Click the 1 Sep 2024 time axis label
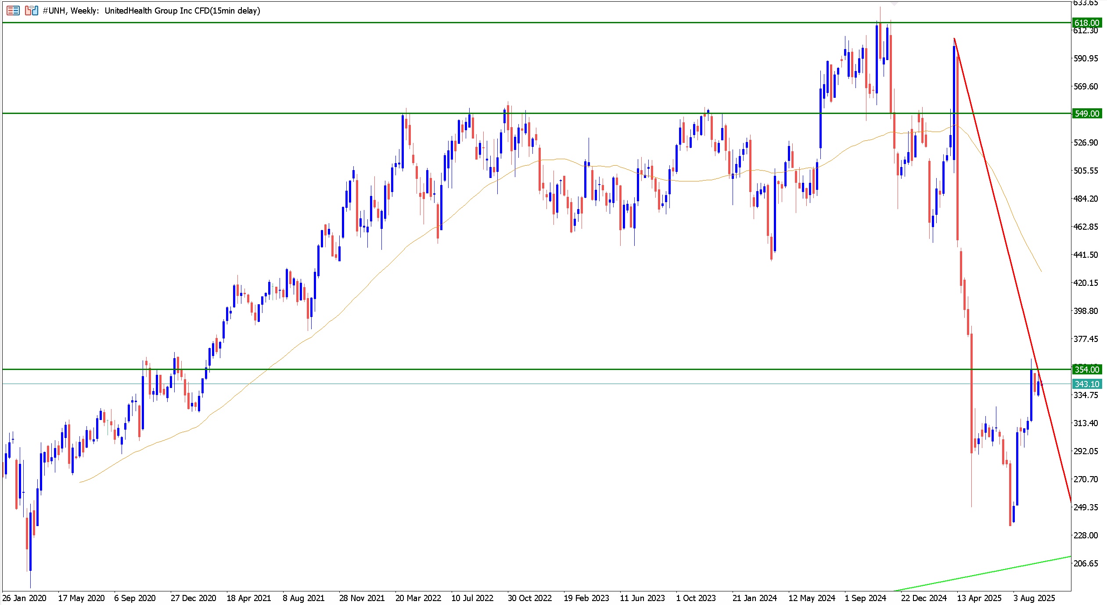This screenshot has width=1107, height=605. (x=866, y=598)
